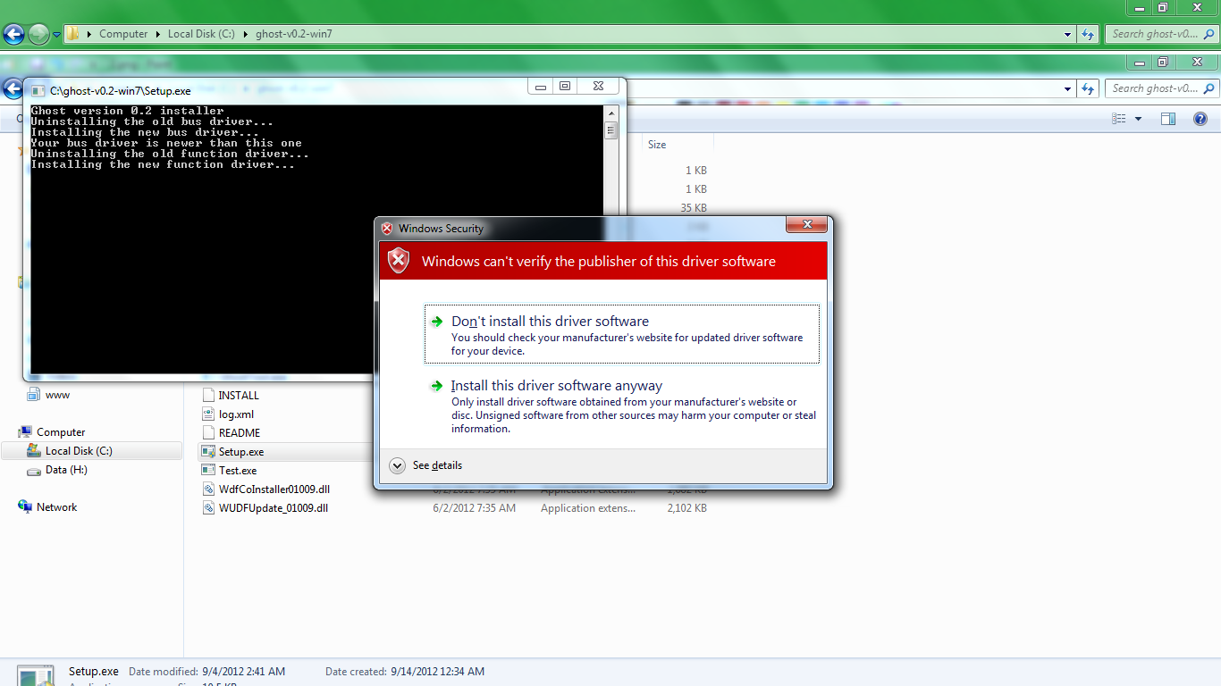1221x686 pixels.
Task: Choose Install this driver software anyway
Action: (622, 406)
